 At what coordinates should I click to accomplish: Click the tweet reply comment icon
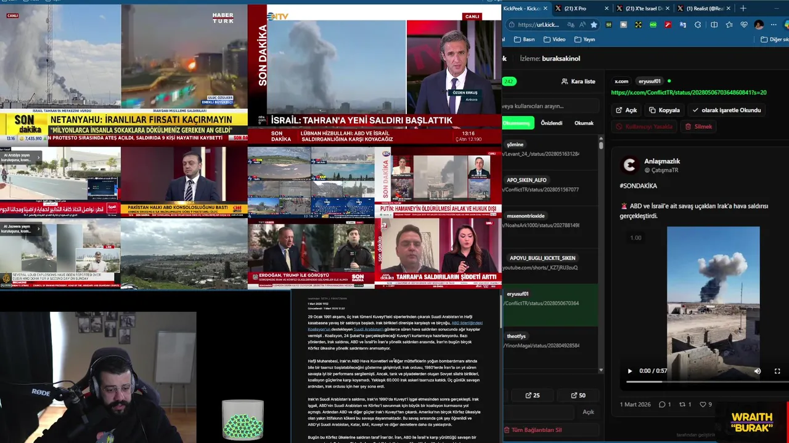(662, 404)
